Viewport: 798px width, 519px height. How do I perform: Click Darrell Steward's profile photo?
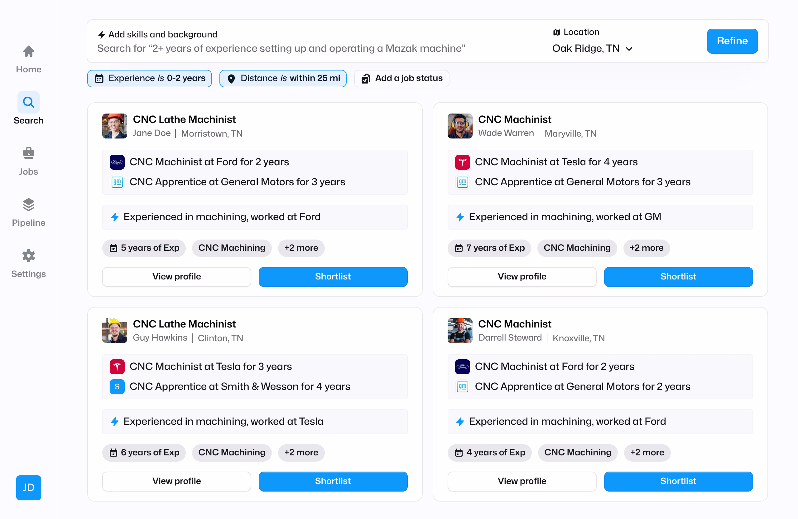click(460, 330)
